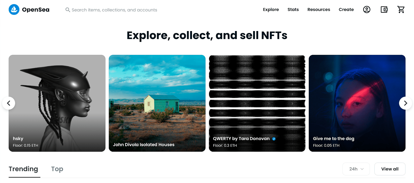Click the search magnifier icon
414x183 pixels.
coord(68,10)
